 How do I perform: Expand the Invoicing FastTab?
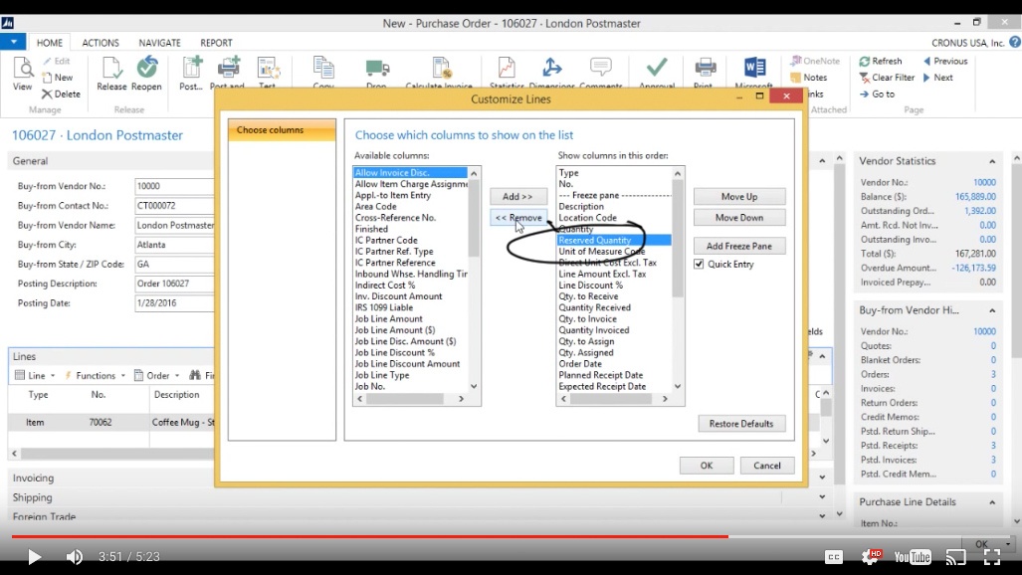pos(33,479)
